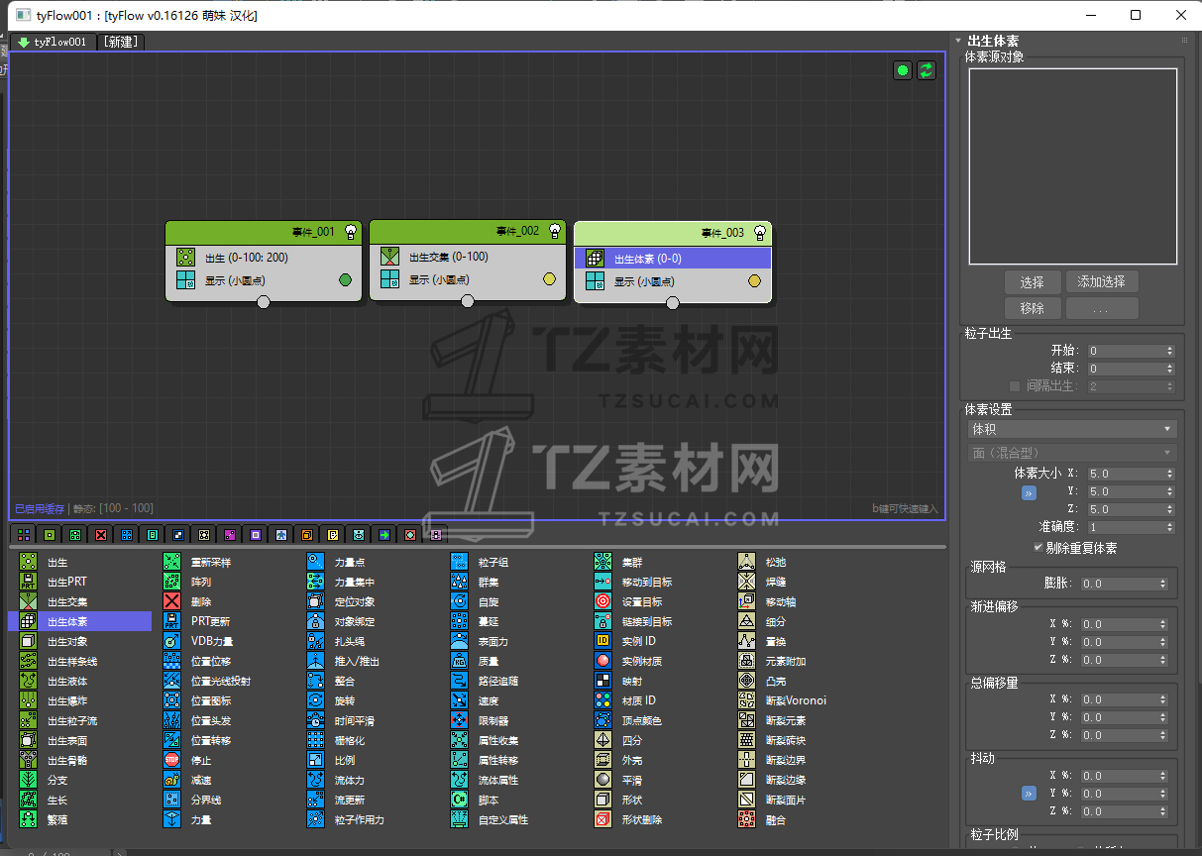The height and width of the screenshot is (856, 1202).
Task: Choose the 时间平滑 clock icon
Action: pos(316,720)
